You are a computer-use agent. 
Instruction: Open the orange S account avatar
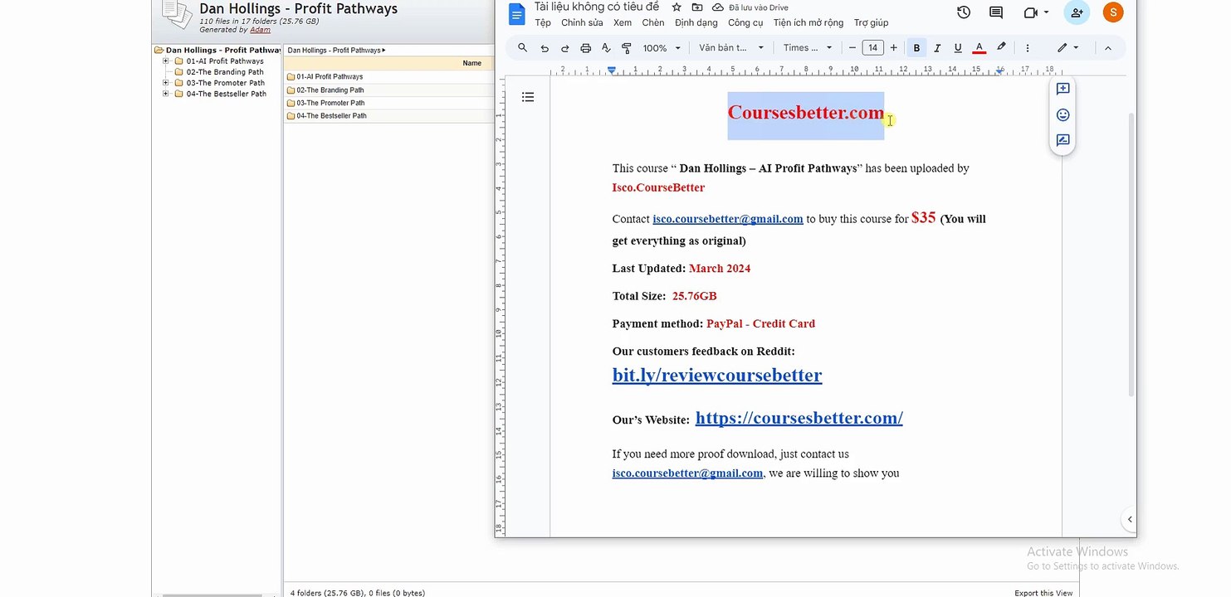point(1113,12)
